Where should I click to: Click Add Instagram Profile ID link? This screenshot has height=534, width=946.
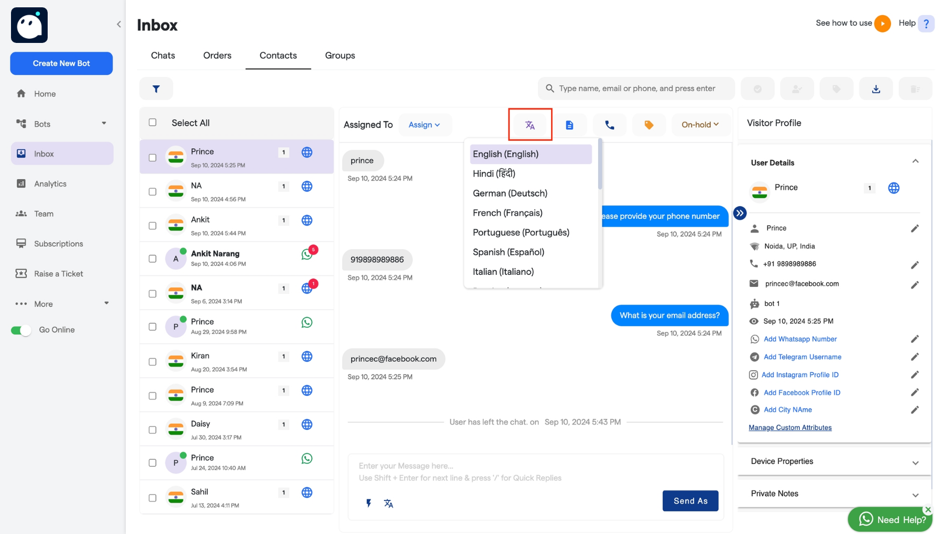click(800, 375)
